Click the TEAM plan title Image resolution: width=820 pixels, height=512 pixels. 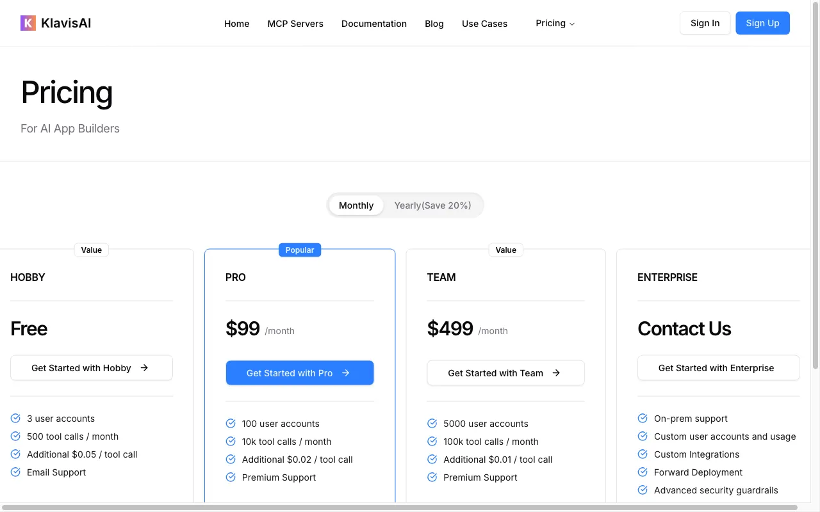441,277
